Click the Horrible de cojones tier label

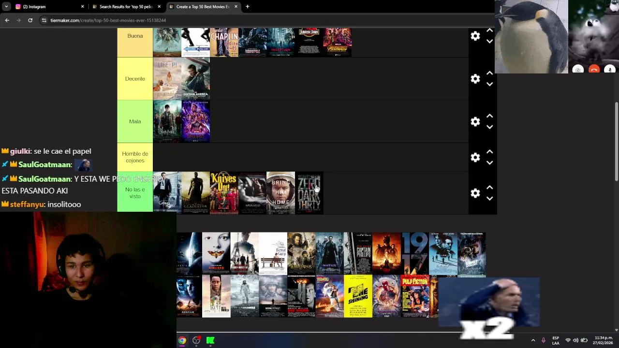click(x=135, y=157)
